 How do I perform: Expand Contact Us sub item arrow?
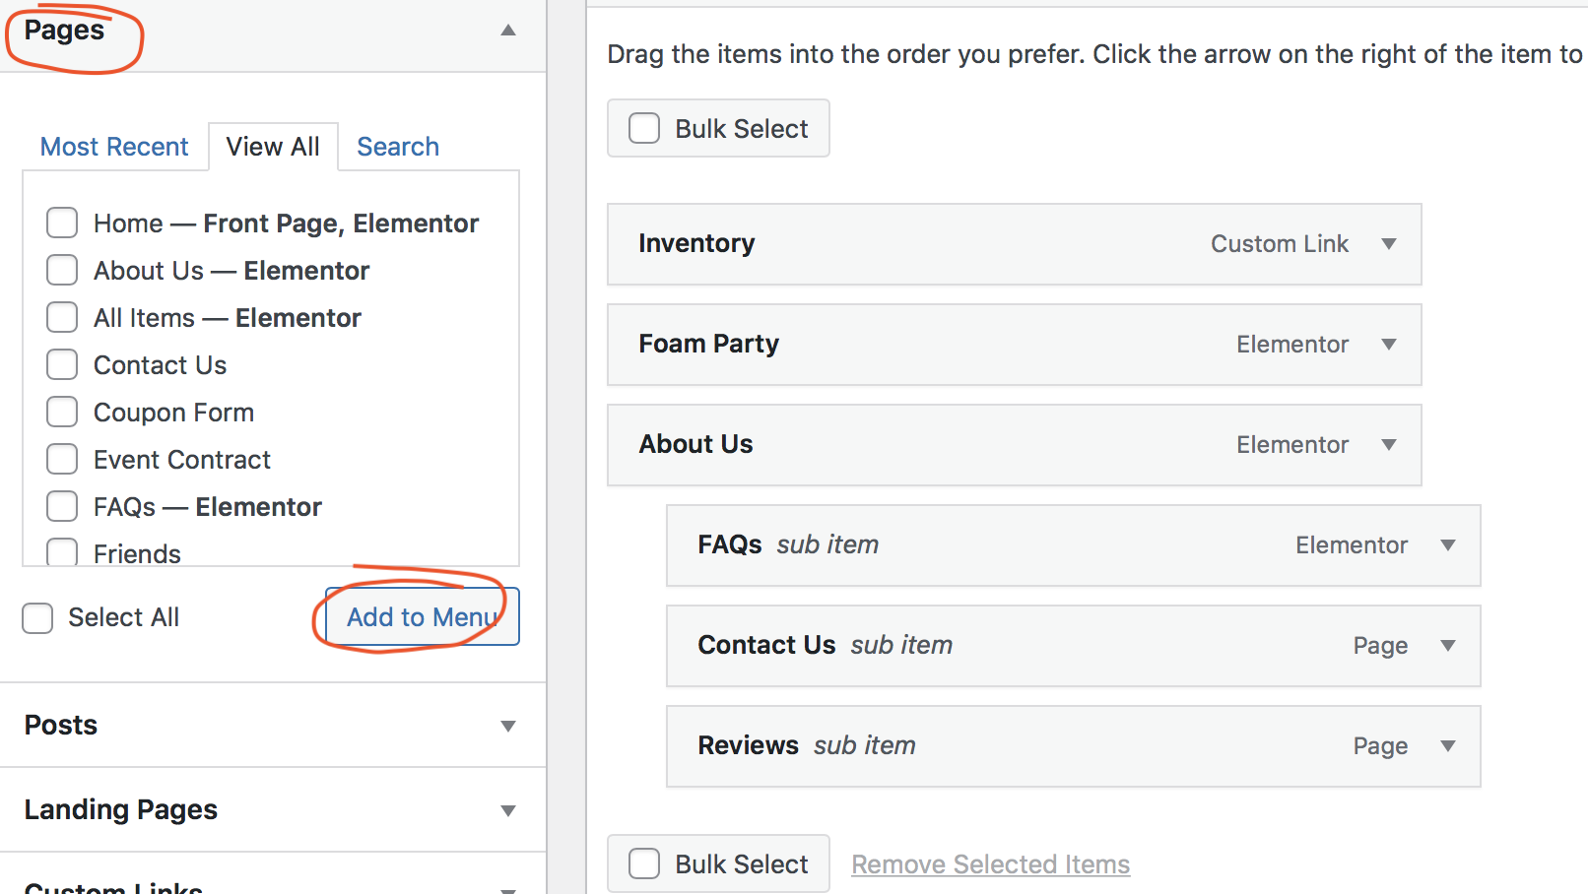1448,646
